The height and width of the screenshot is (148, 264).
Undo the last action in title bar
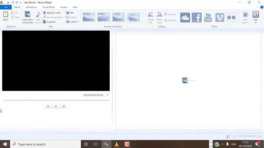(x=13, y=2)
